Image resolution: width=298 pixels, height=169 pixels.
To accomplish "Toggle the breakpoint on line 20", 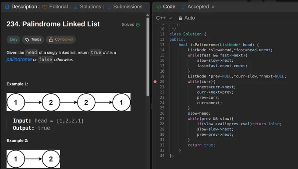I will [155, 81].
